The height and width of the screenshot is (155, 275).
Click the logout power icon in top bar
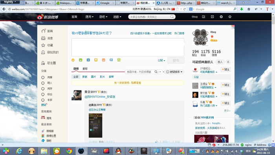pyautogui.click(x=230, y=17)
